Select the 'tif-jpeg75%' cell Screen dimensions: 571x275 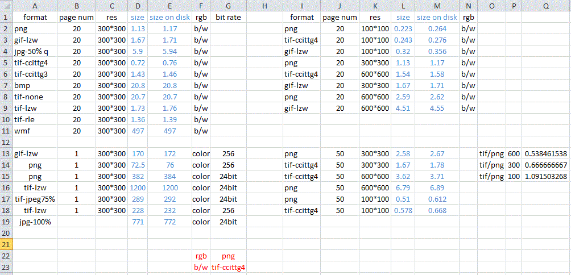(x=35, y=199)
